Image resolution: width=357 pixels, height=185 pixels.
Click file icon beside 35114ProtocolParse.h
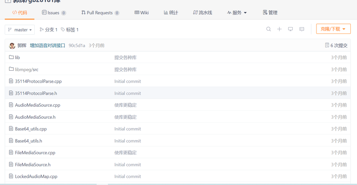click(11, 93)
